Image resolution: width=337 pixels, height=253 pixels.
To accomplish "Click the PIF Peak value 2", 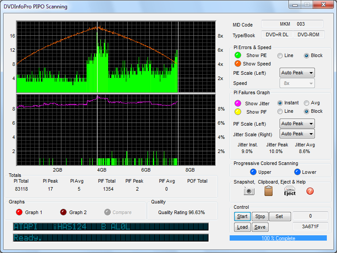I will pyautogui.click(x=137, y=189).
